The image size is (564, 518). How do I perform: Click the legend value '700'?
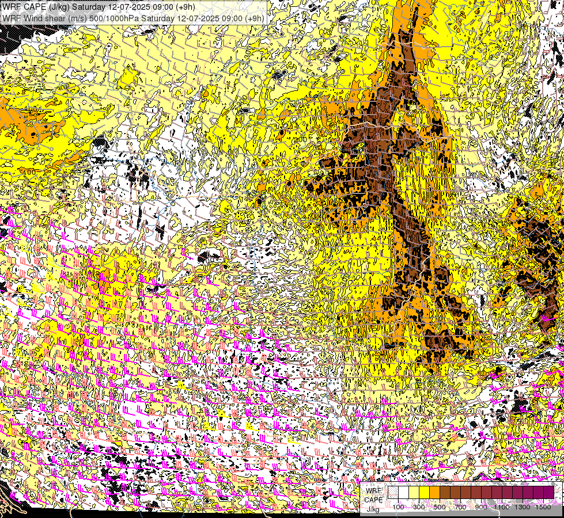pos(460,507)
